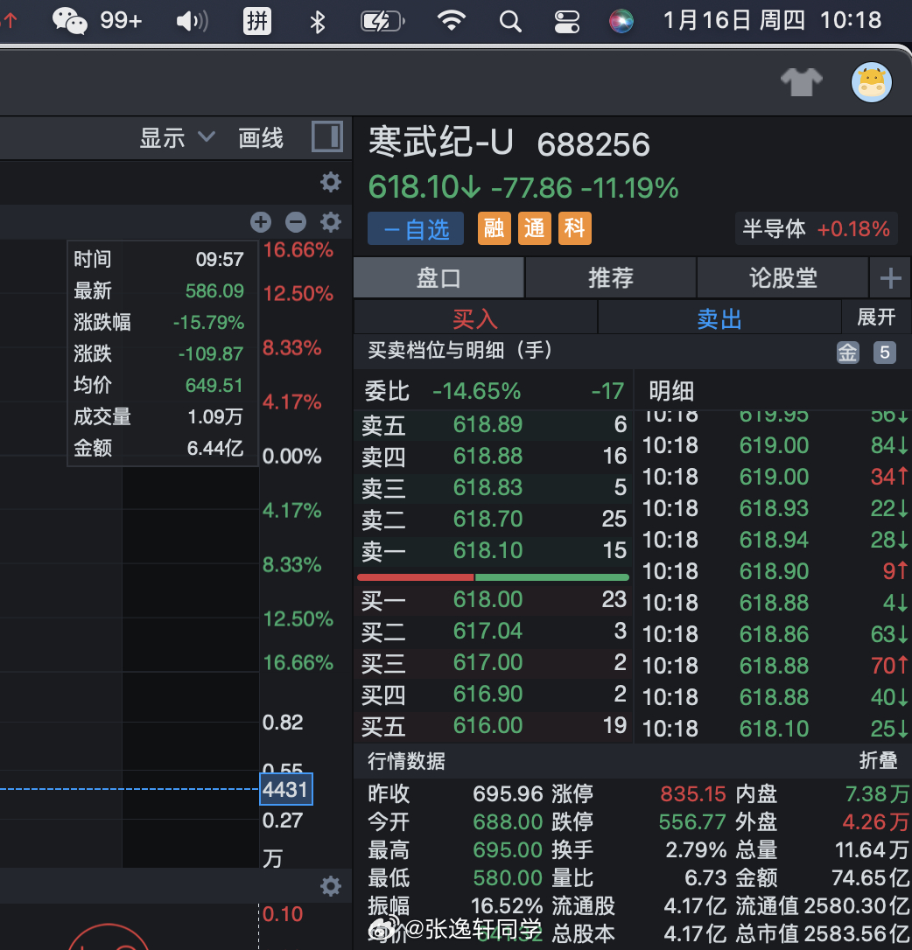Click the 换手 turnover value 2.79%
Screen dimensions: 912x950
point(696,850)
